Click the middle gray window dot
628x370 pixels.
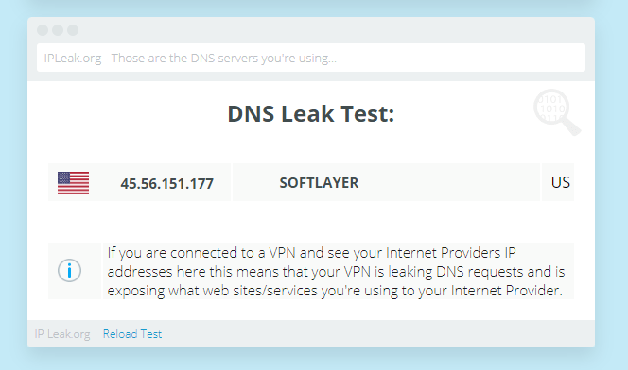pyautogui.click(x=58, y=30)
